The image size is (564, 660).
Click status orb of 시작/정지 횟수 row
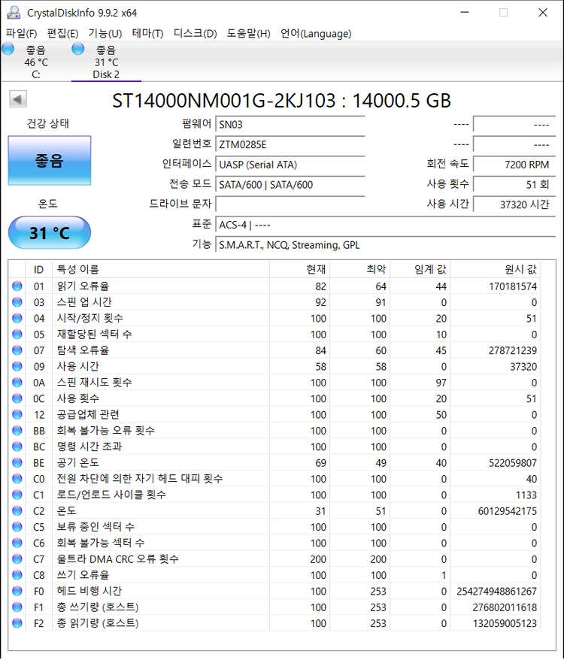(17, 318)
